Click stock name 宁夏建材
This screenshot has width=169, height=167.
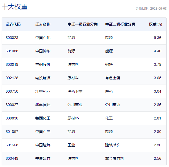43,158
